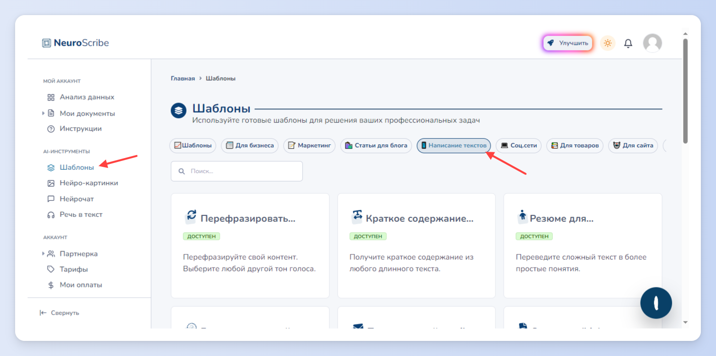Click ДОСТУПЕН badge on Резюме для card
Viewport: 716px width, 356px height.
pyautogui.click(x=534, y=236)
